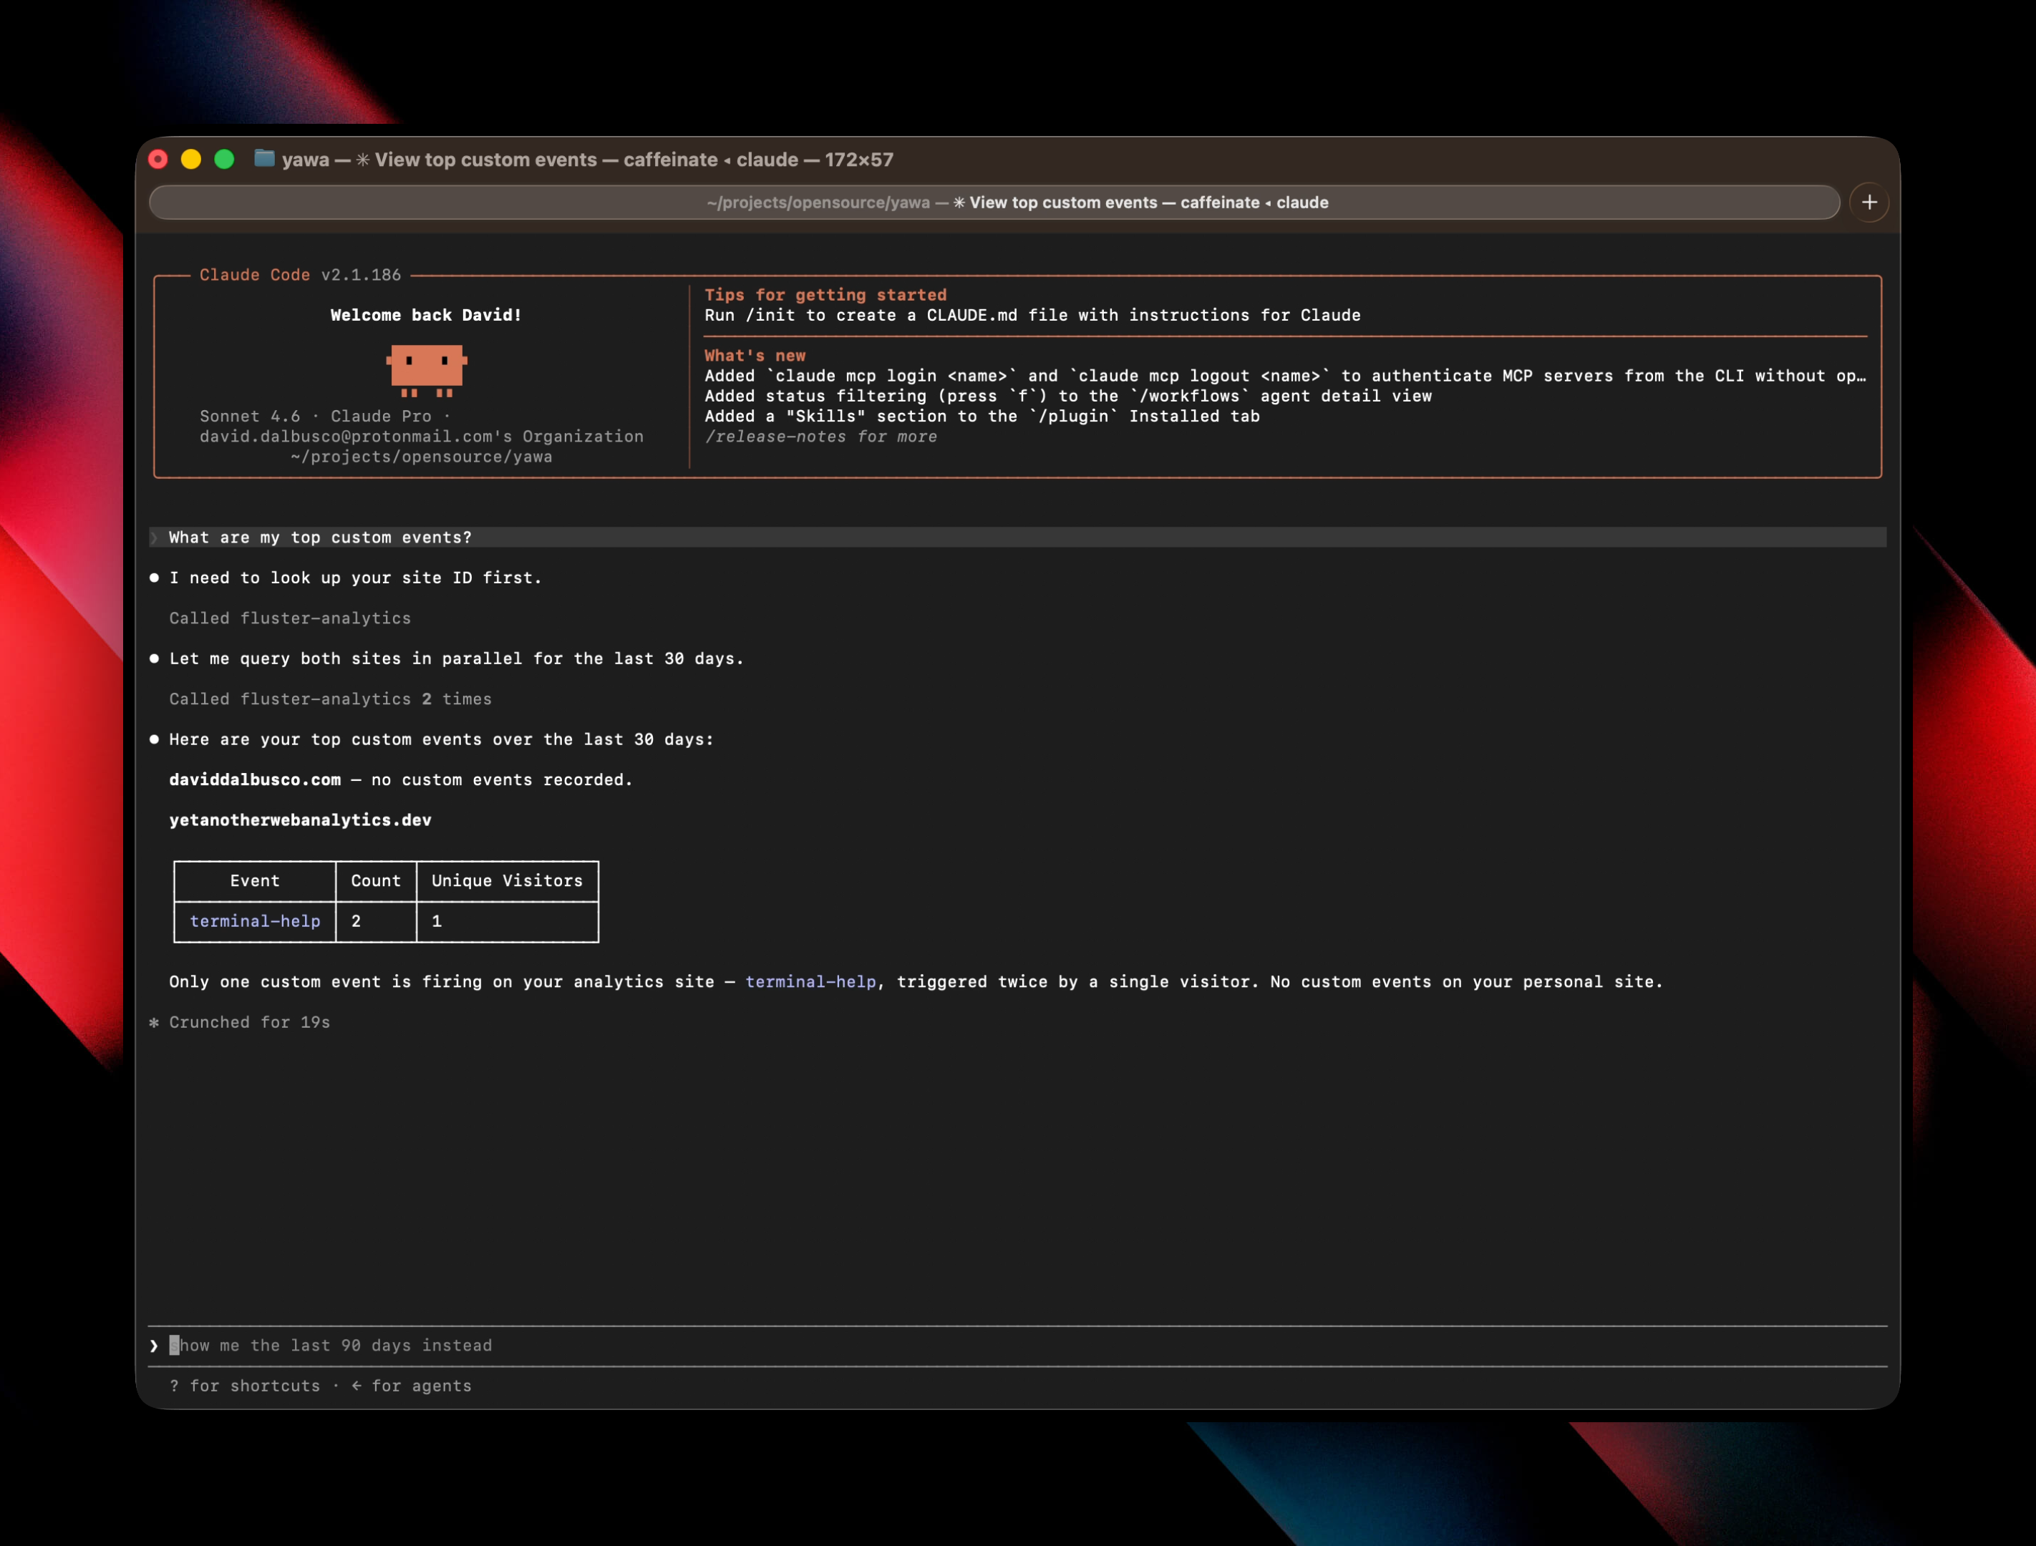
Task: Click the 'claude mcp login' release note line
Action: click(1285, 376)
